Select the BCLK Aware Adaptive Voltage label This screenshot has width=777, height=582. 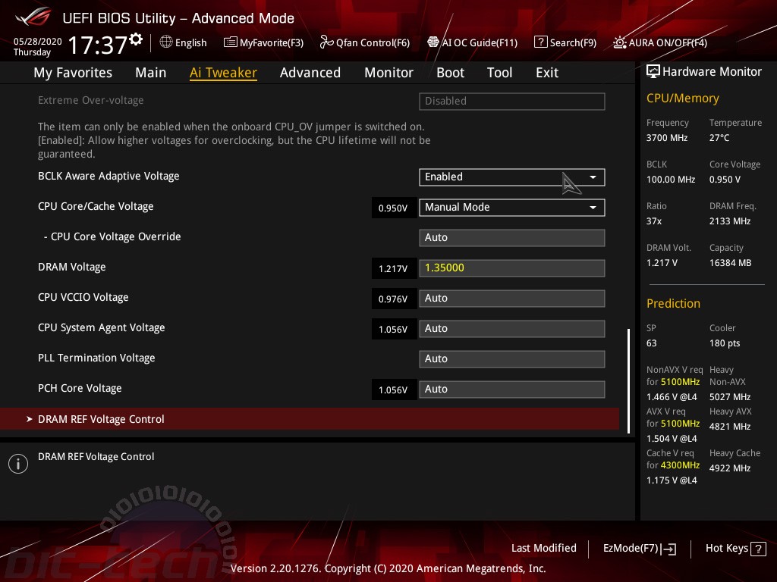[x=109, y=176]
